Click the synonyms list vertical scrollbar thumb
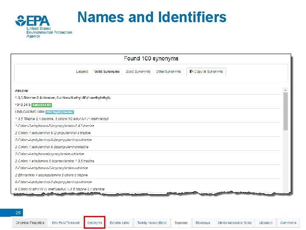Image resolution: width=306 pixels, height=230 pixels. pos(286,111)
